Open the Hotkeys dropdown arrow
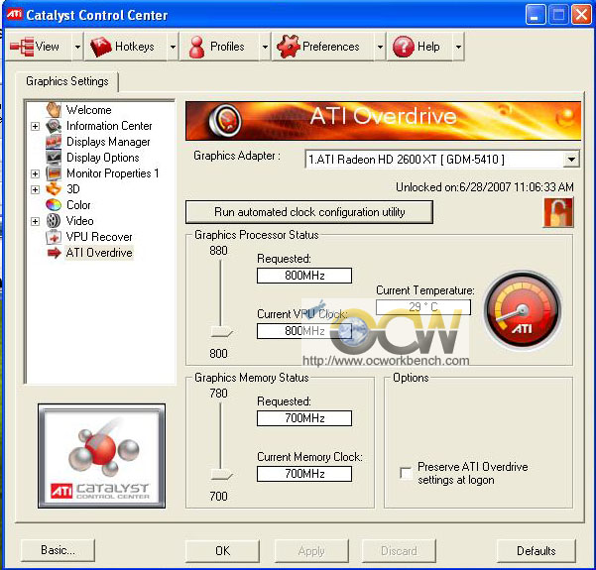This screenshot has width=596, height=570. (173, 47)
